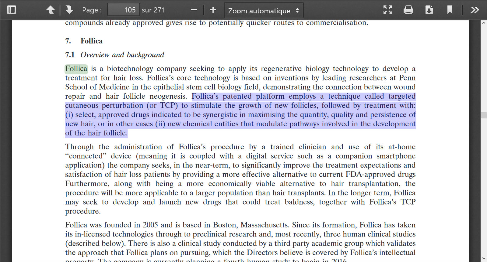Download the PDF file
487x262 pixels.
(429, 10)
